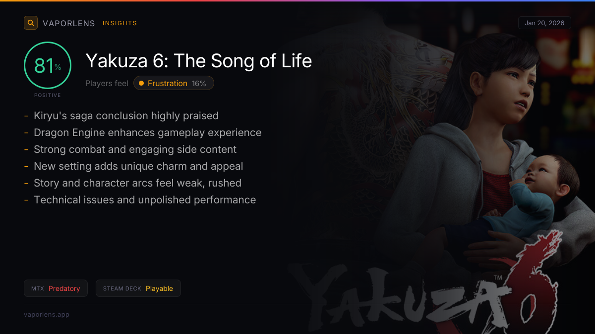Click the "Players feel" label
Viewport: 595px width, 334px height.
pos(107,83)
